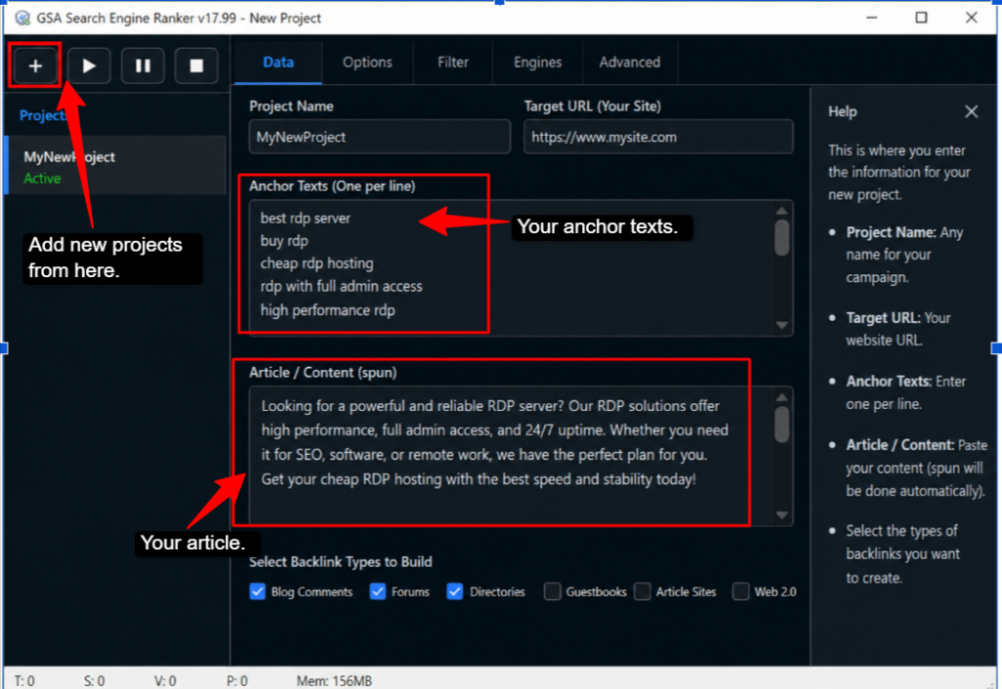
Task: Switch to the Engines tab
Action: tap(537, 63)
